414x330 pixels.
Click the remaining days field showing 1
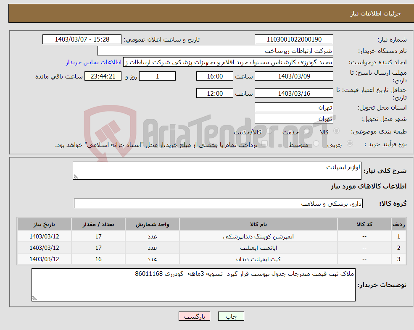point(157,76)
